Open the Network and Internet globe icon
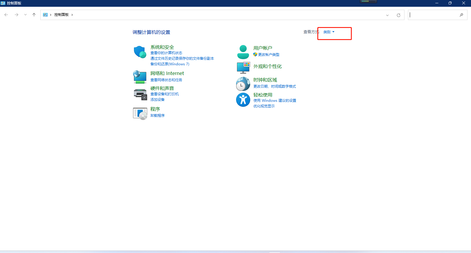This screenshot has height=253, width=471. click(x=140, y=77)
